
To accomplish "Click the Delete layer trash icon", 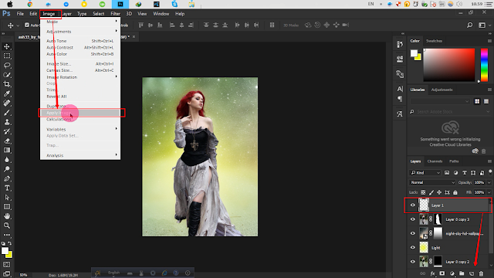I will point(481,273).
